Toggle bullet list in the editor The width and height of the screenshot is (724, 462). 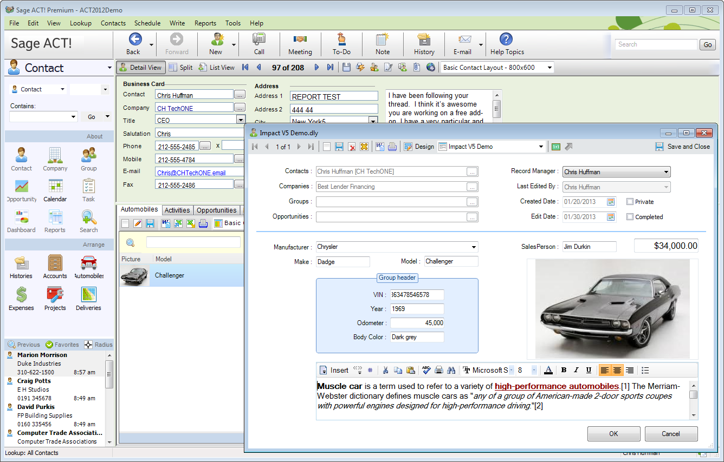click(645, 370)
